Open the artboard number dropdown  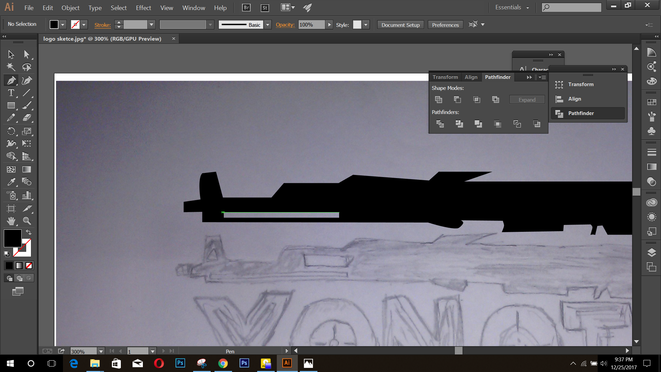[x=153, y=351]
